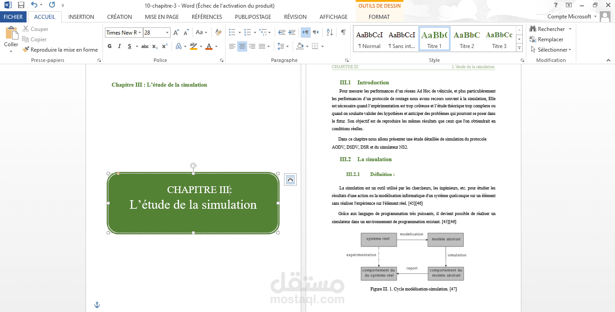Click Reproduire la mise en forme
This screenshot has height=312, width=615.
point(60,50)
